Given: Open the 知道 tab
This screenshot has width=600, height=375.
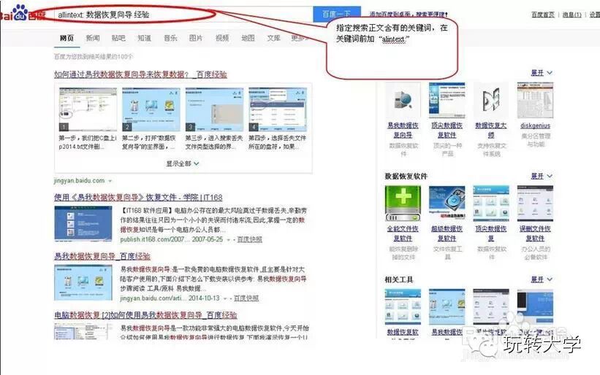Looking at the screenshot, I should pyautogui.click(x=144, y=38).
